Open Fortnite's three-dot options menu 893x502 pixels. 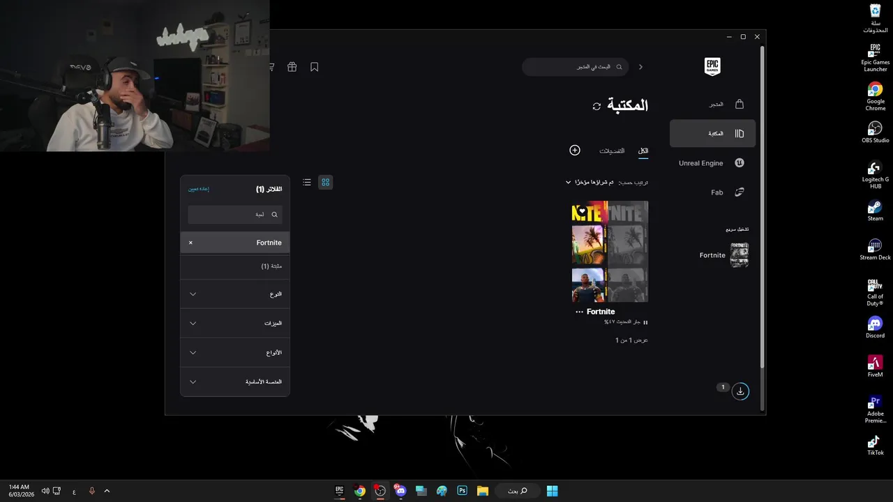(579, 312)
